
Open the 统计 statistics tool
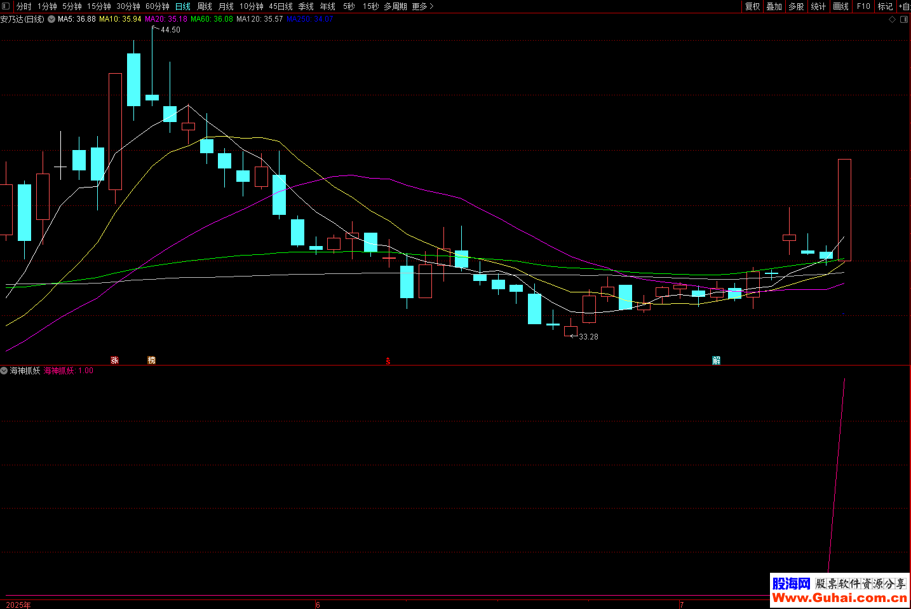pos(819,6)
